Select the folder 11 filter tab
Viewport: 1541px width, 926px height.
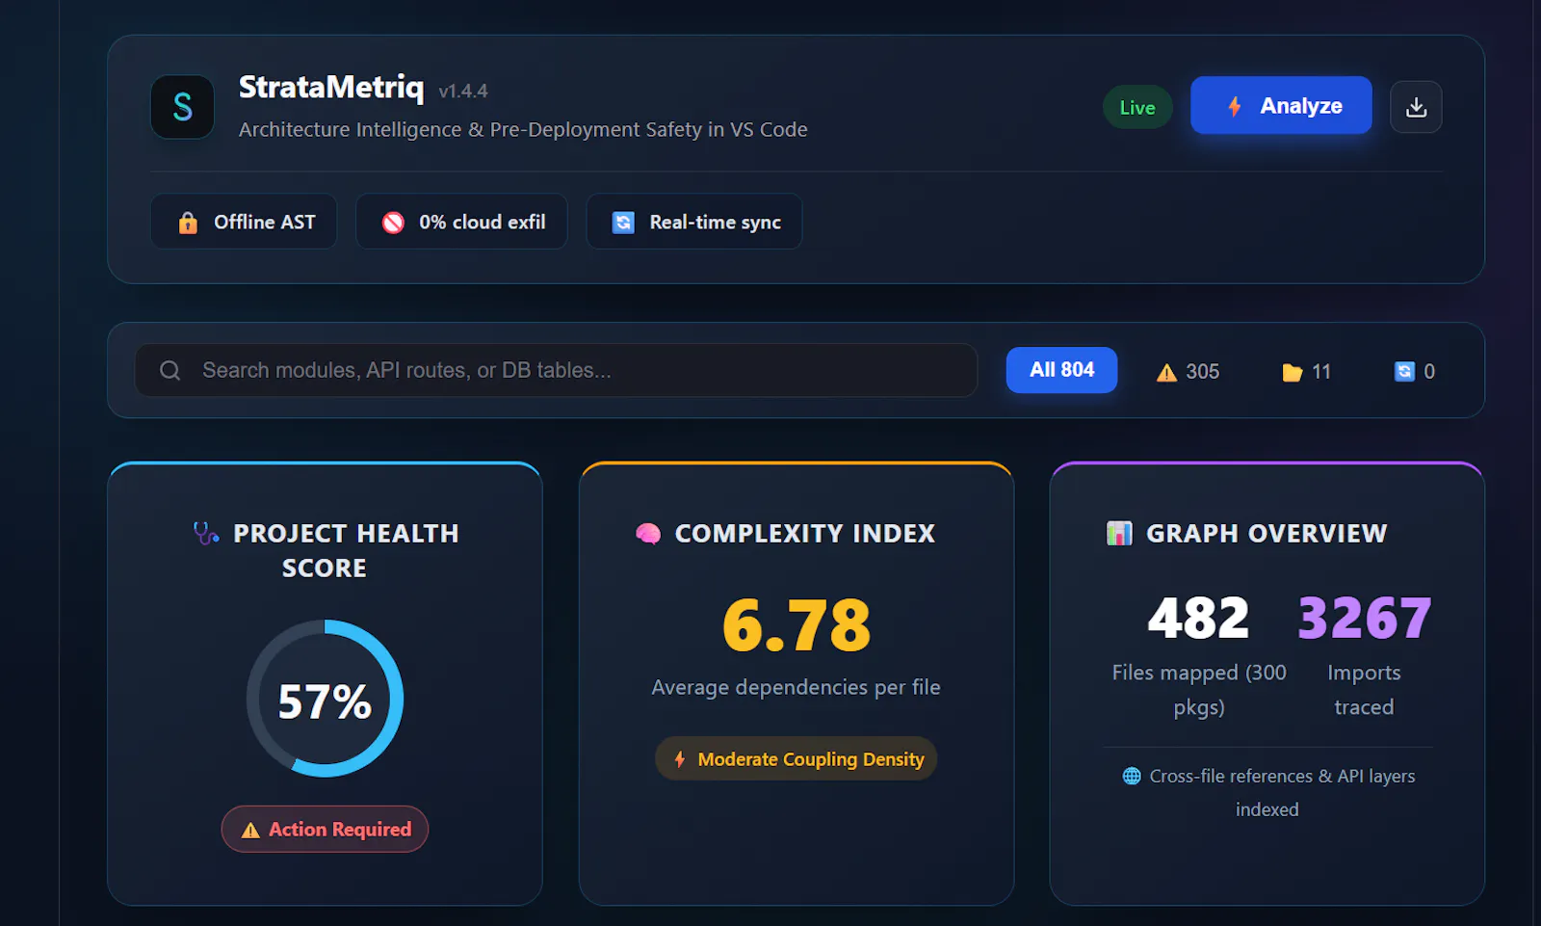[x=1306, y=371]
